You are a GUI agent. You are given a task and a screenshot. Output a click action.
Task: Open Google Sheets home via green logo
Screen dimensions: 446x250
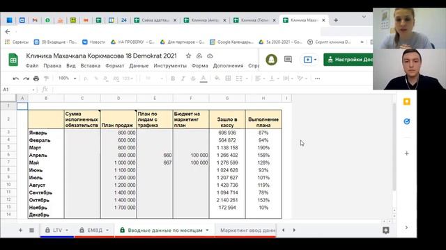click(x=13, y=60)
